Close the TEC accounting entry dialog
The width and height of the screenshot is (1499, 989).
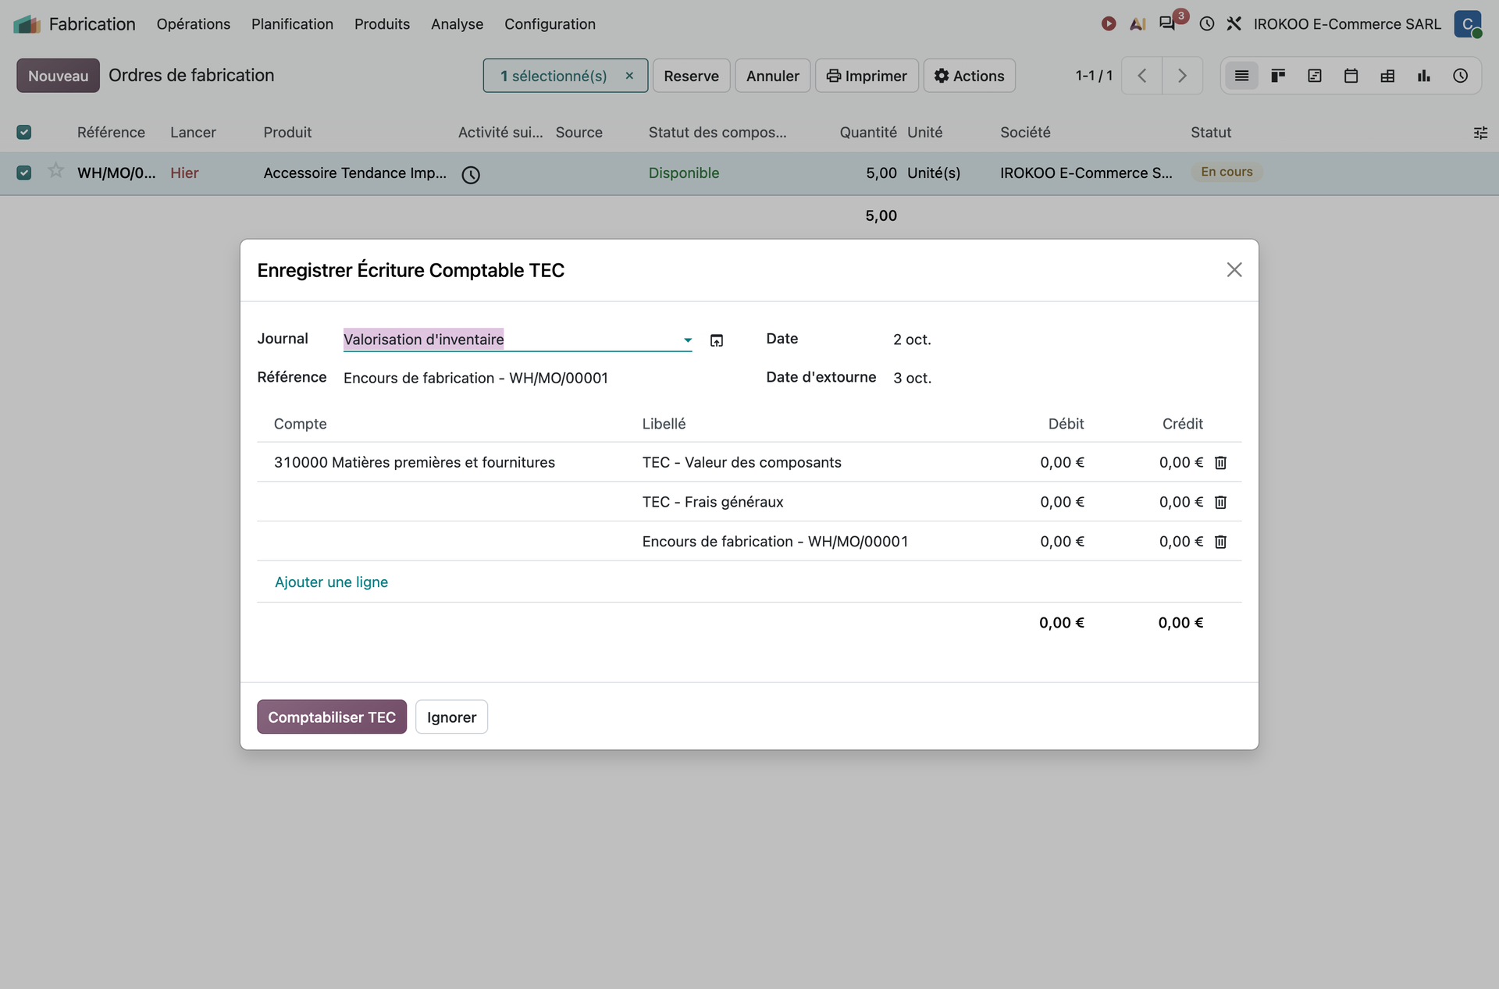click(x=1234, y=270)
